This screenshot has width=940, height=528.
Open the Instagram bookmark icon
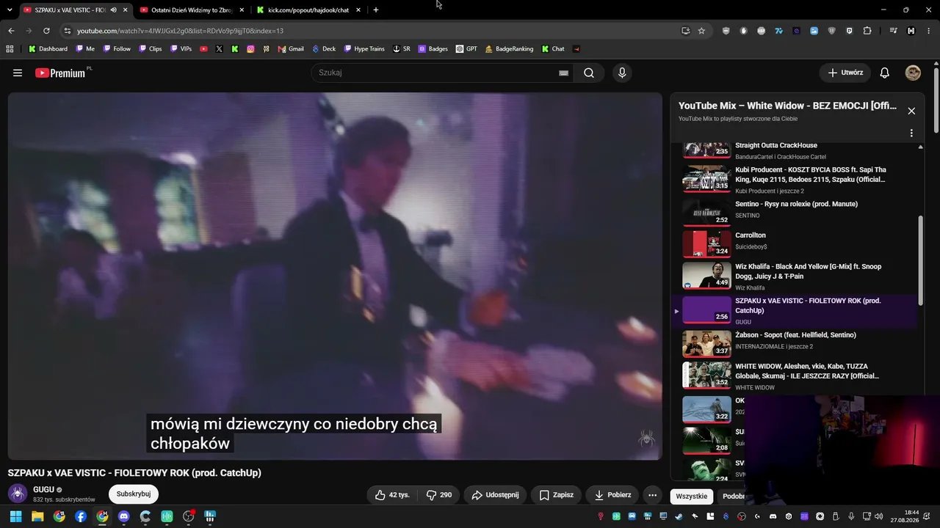coord(250,49)
